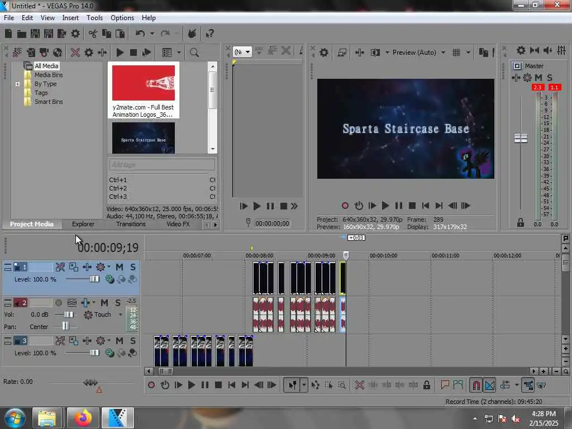Remove selected media with red X icon

pyautogui.click(x=75, y=53)
